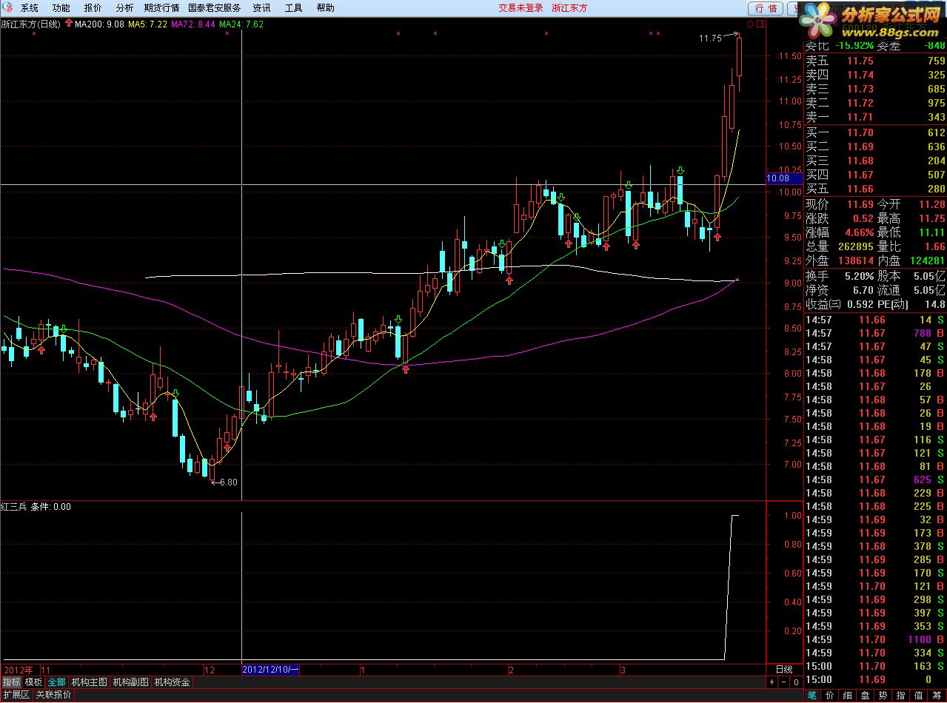
Task: Open the 帮助 menu
Action: 326,8
